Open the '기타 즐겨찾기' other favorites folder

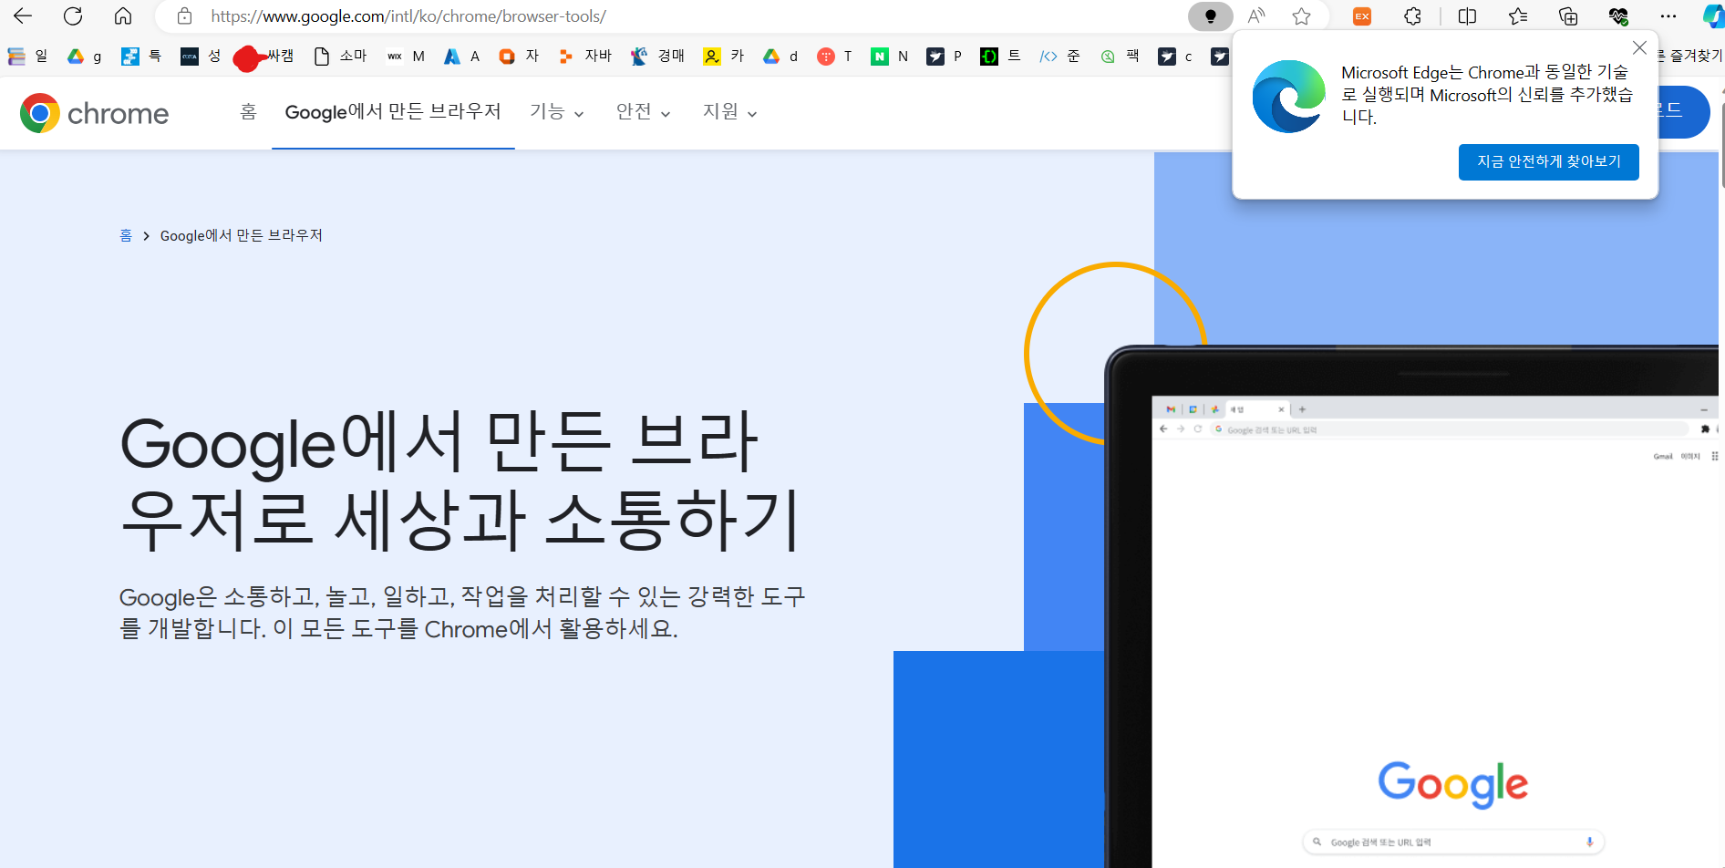[x=1691, y=56]
